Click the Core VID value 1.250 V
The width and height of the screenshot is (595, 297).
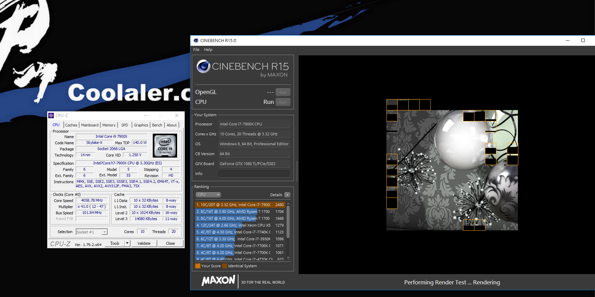click(135, 155)
